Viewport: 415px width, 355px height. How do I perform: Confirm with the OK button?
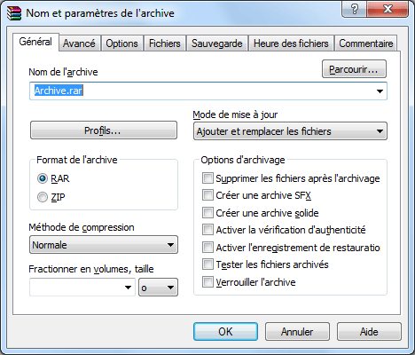(x=225, y=331)
